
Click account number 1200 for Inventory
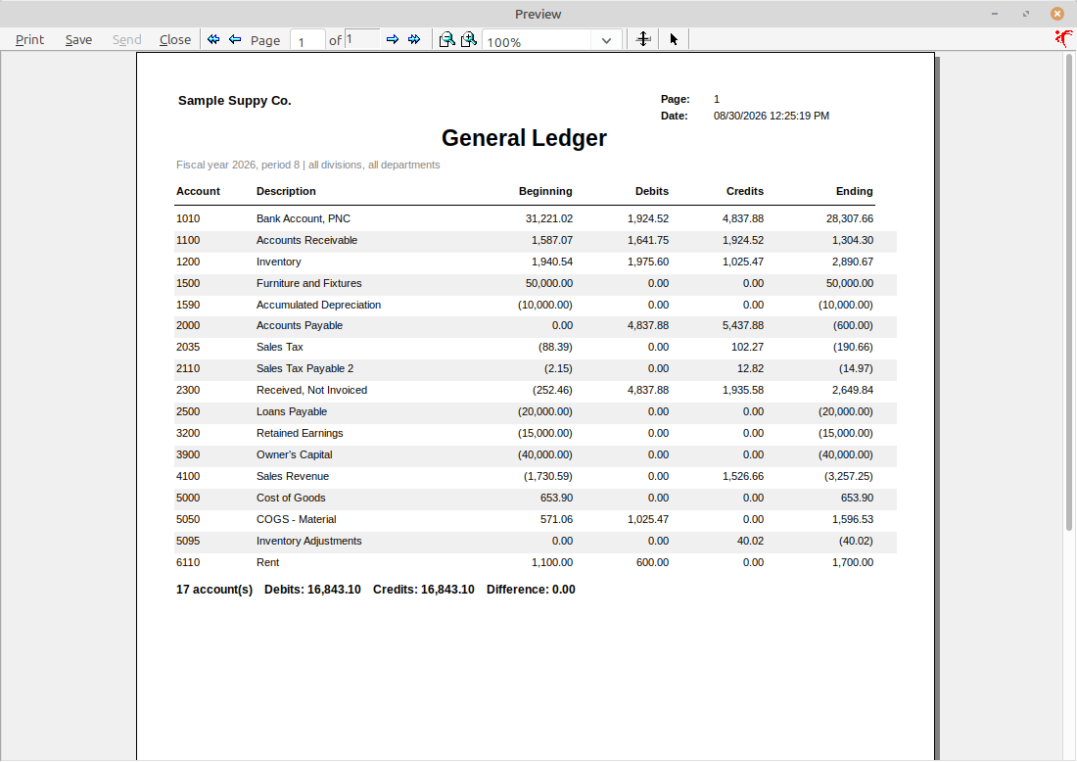click(x=188, y=262)
